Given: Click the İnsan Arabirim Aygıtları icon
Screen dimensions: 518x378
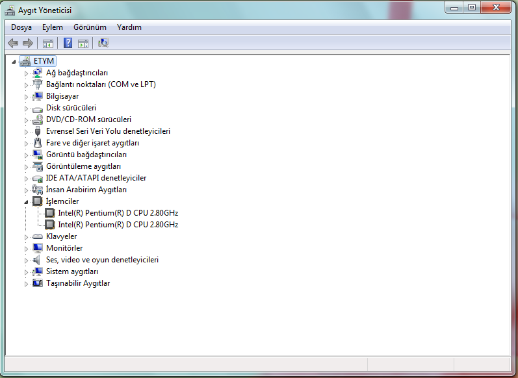Looking at the screenshot, I should pos(37,190).
